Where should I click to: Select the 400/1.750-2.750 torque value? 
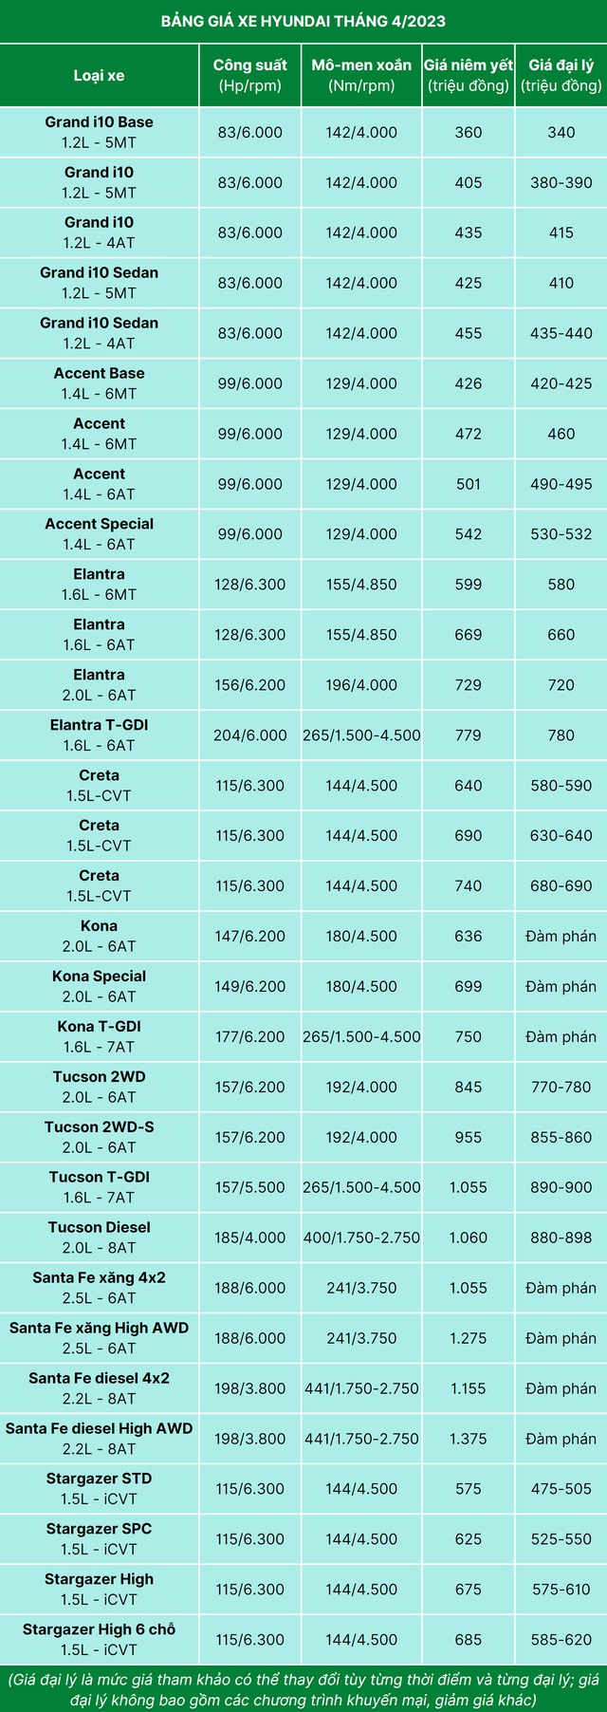pyautogui.click(x=361, y=1237)
